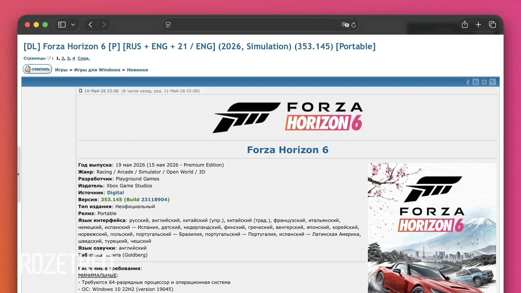Go back with the back arrow

click(90, 25)
